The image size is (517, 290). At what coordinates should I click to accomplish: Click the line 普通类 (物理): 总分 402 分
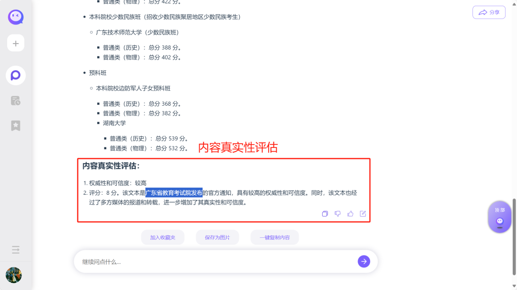pyautogui.click(x=142, y=57)
